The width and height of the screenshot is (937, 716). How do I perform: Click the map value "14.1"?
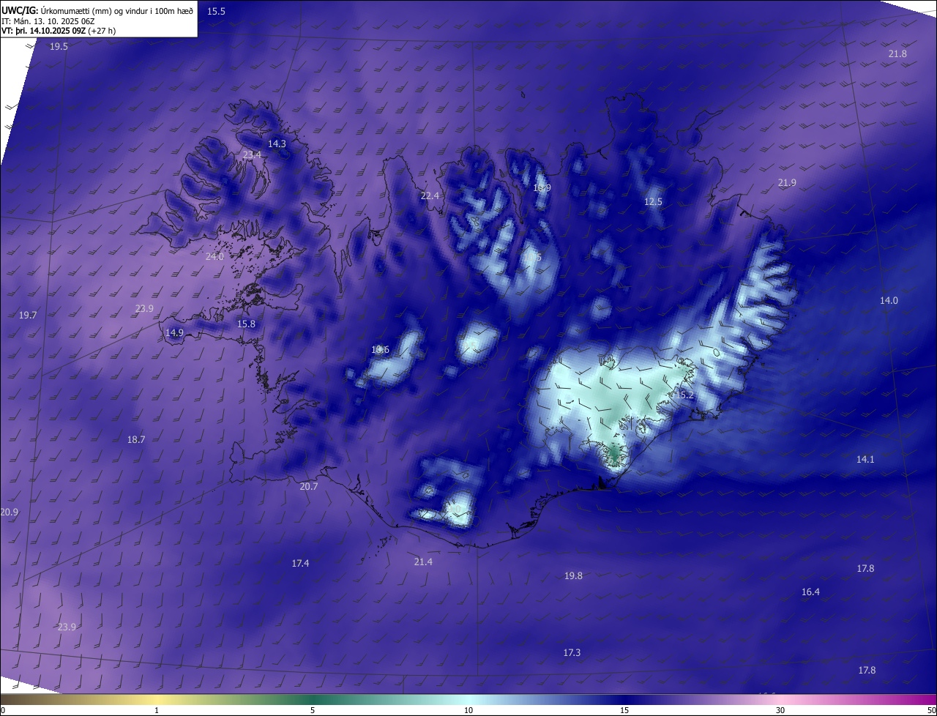[865, 459]
